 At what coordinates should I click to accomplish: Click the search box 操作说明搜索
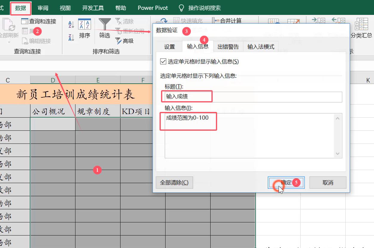tap(205, 8)
